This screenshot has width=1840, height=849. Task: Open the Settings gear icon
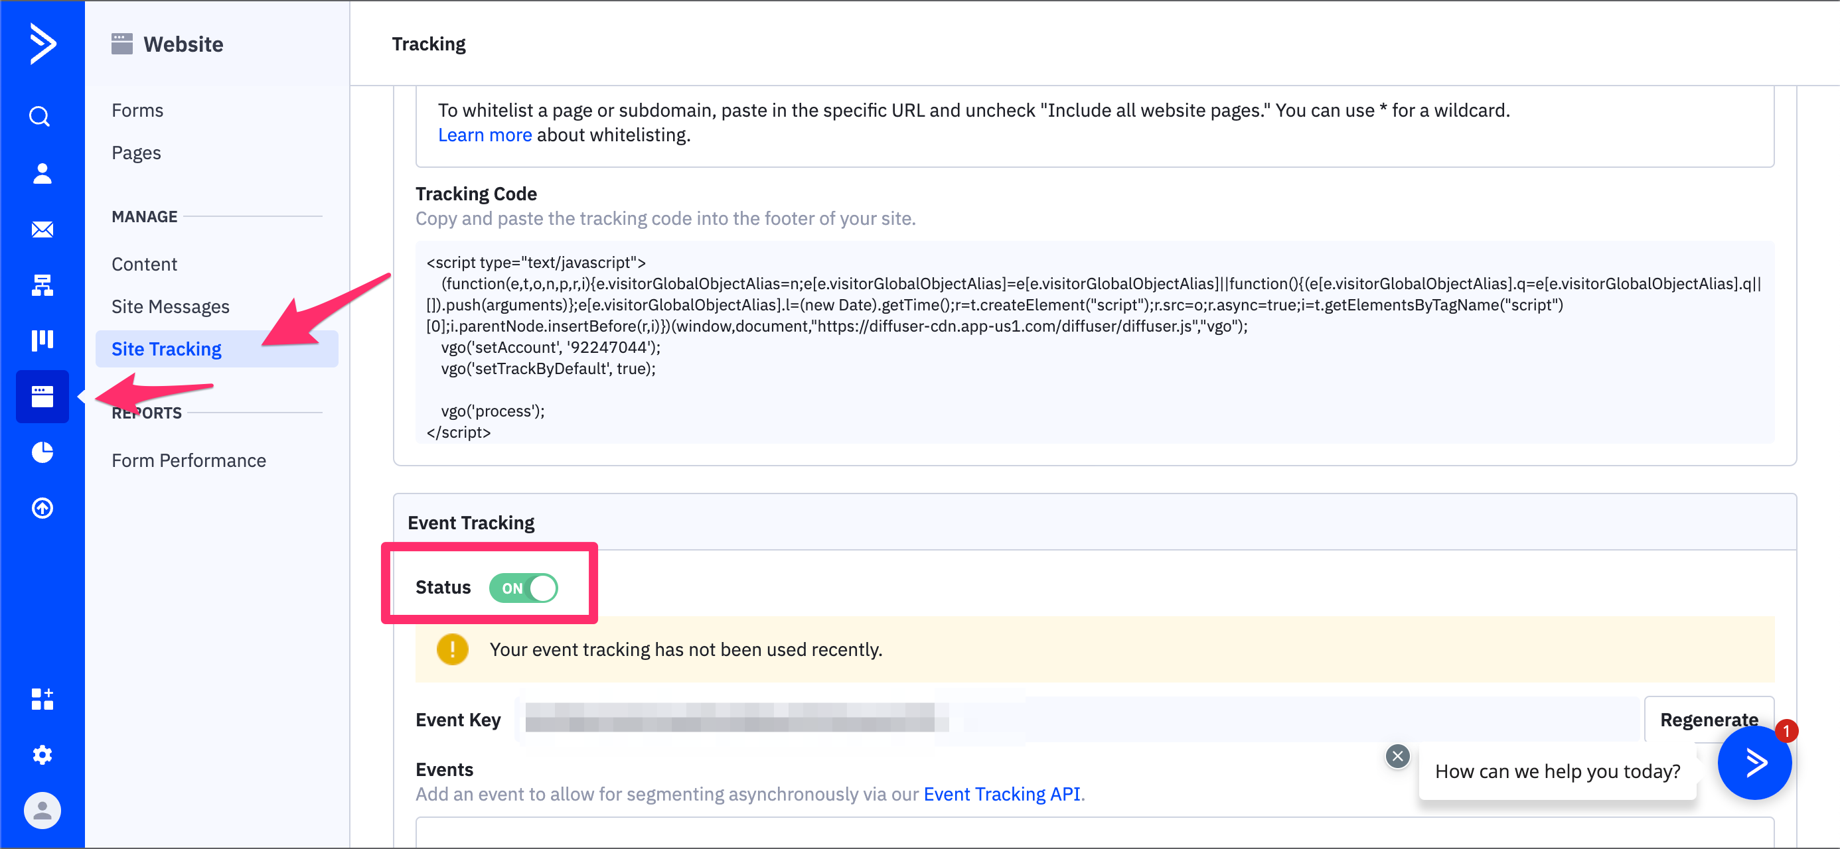tap(42, 754)
